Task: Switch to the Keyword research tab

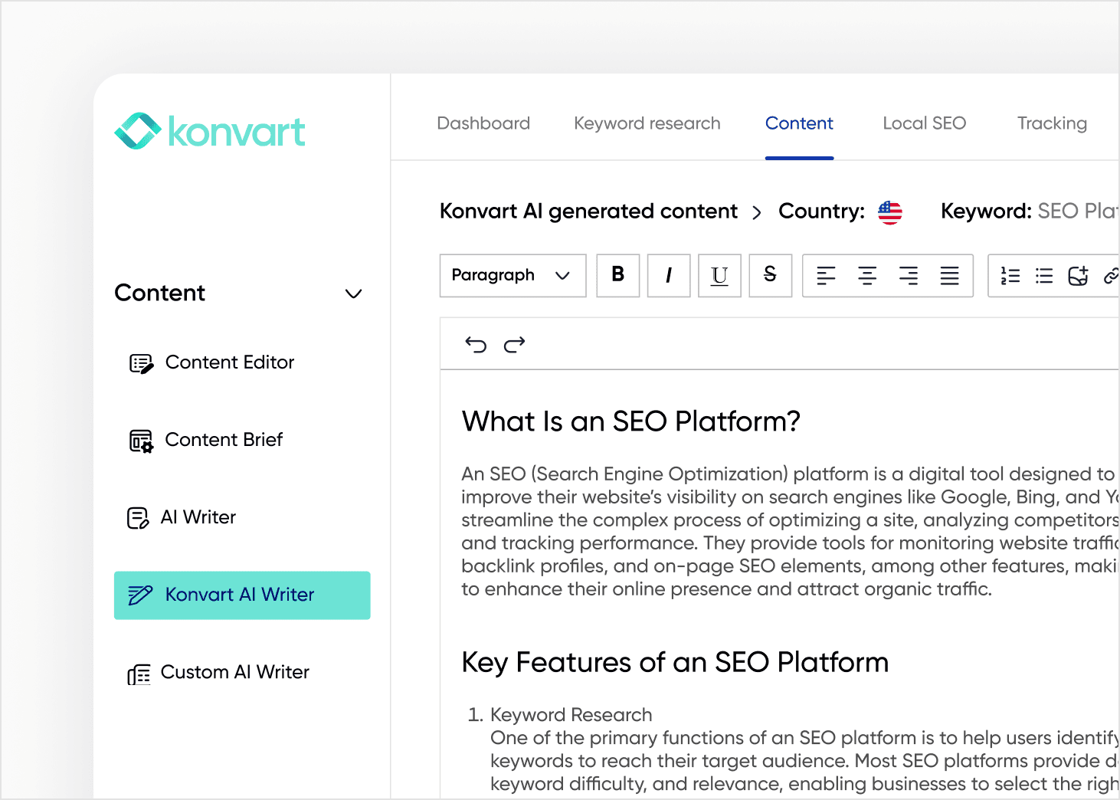Action: coord(647,123)
